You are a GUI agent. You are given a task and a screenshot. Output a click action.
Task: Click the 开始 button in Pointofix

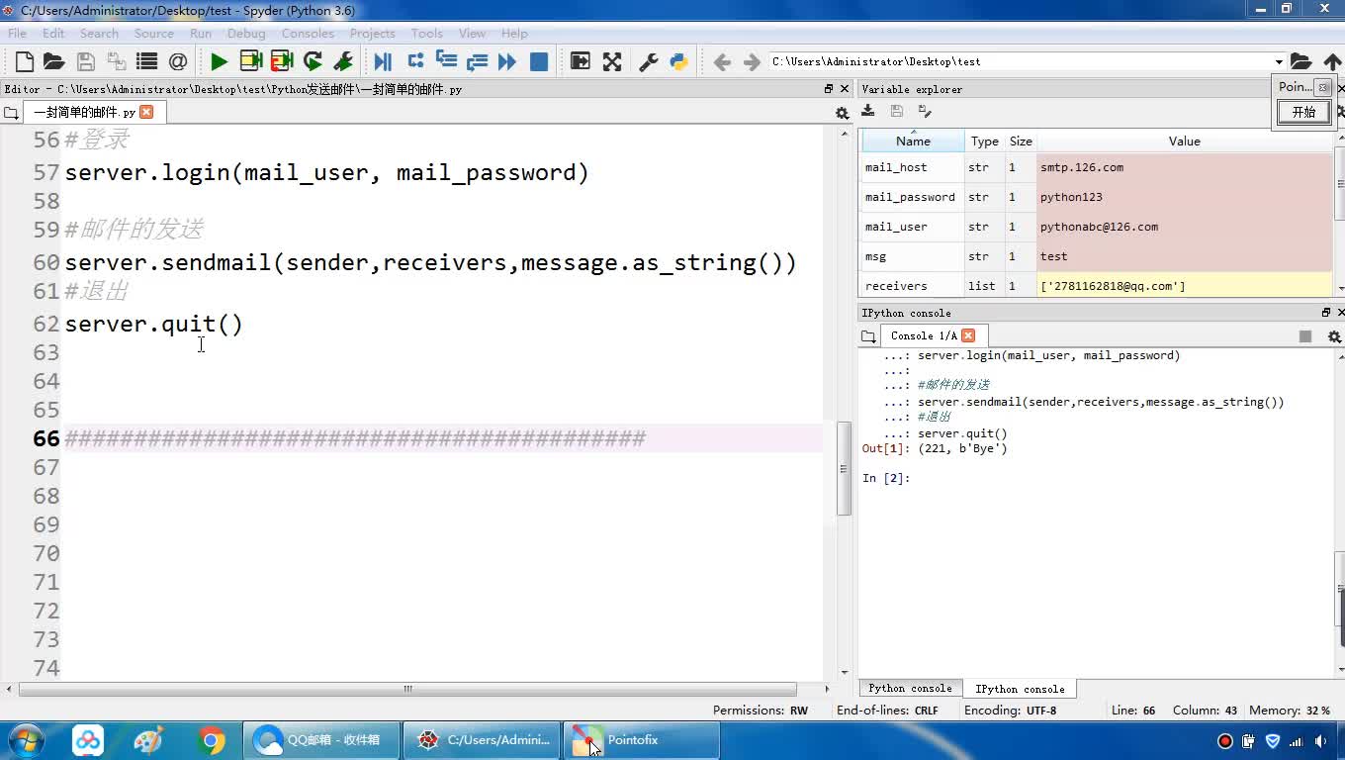pos(1303,112)
